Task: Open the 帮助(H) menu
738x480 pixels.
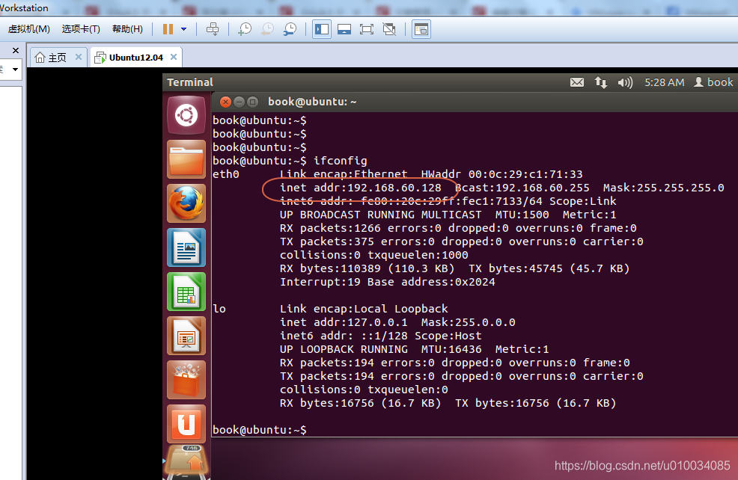Action: tap(127, 29)
